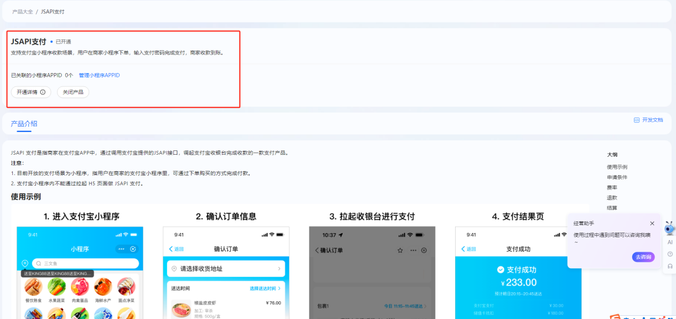Click the Ant mascot assistant icon
The height and width of the screenshot is (319, 676).
coord(669,228)
